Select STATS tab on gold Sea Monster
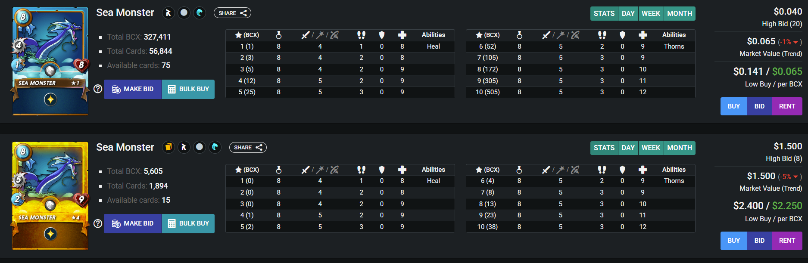808x263 pixels. [604, 148]
